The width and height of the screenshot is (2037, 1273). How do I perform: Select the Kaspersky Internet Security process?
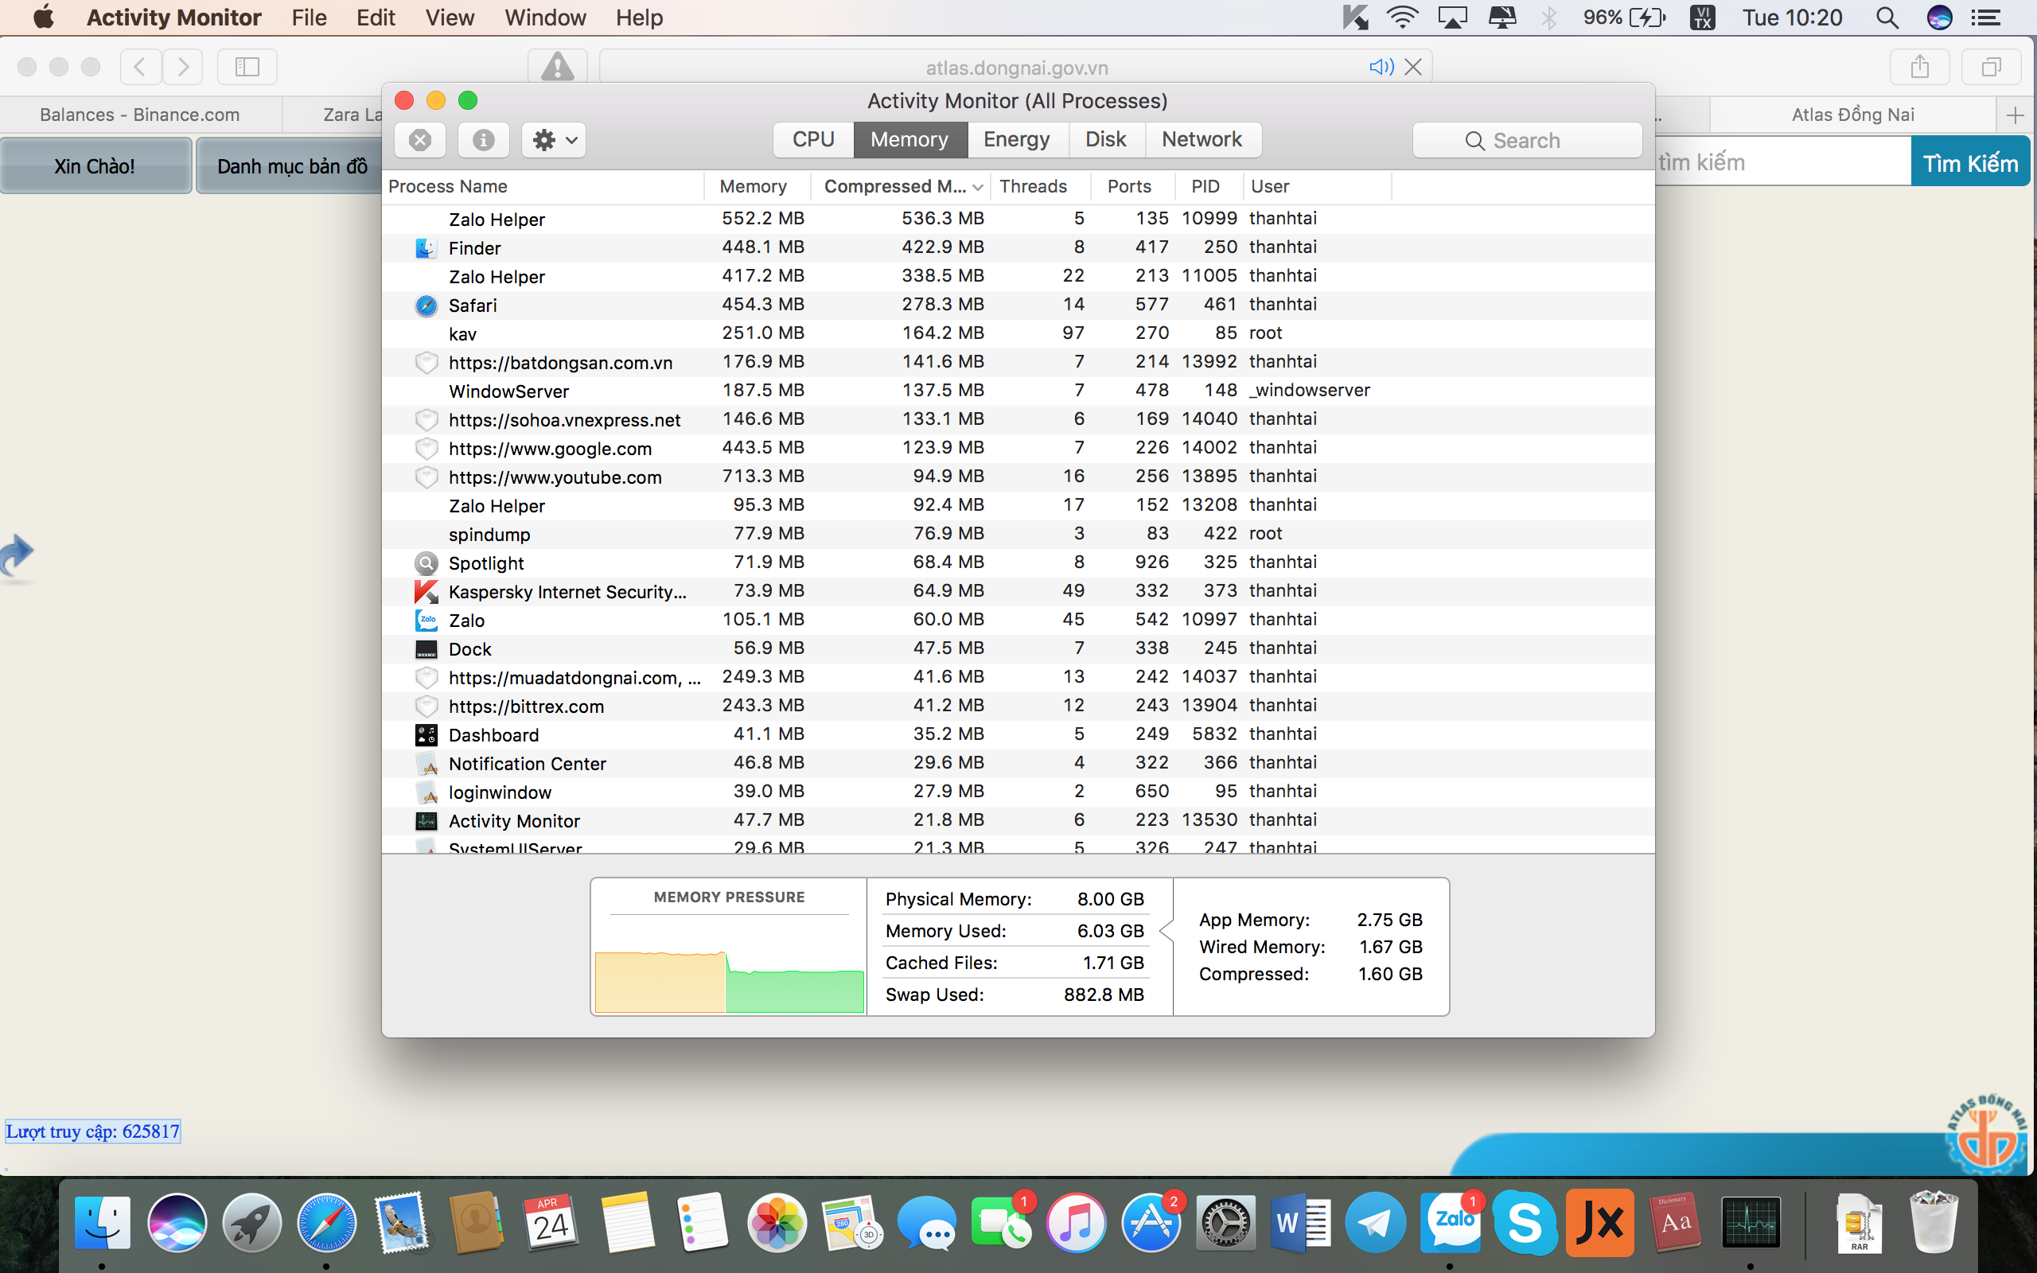click(x=1018, y=591)
